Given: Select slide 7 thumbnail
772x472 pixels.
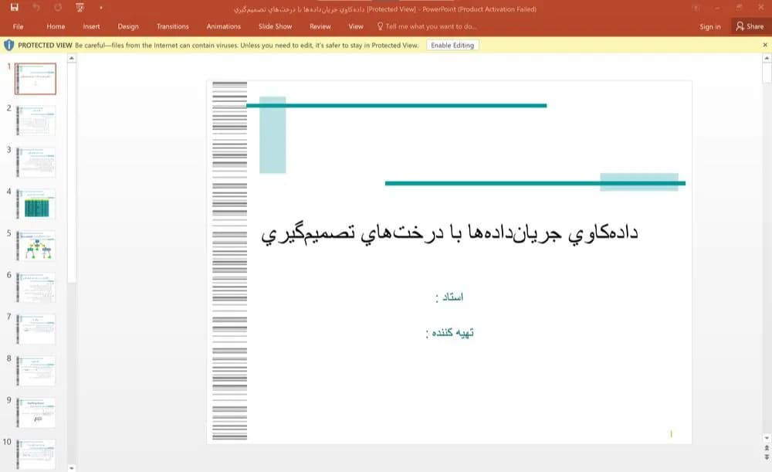Looking at the screenshot, I should 36,329.
